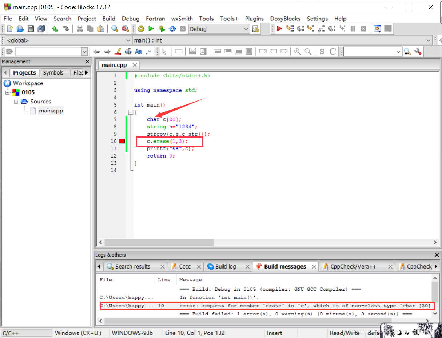Toggle the breakpoint on line 10
This screenshot has height=338, width=442.
tap(122, 141)
